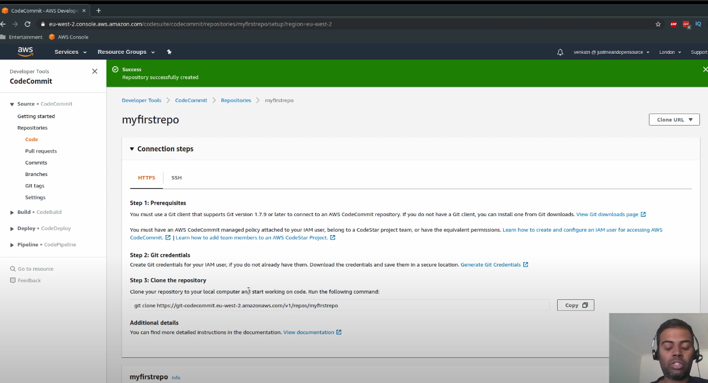Click the success checkmark icon in banner

[x=115, y=69]
